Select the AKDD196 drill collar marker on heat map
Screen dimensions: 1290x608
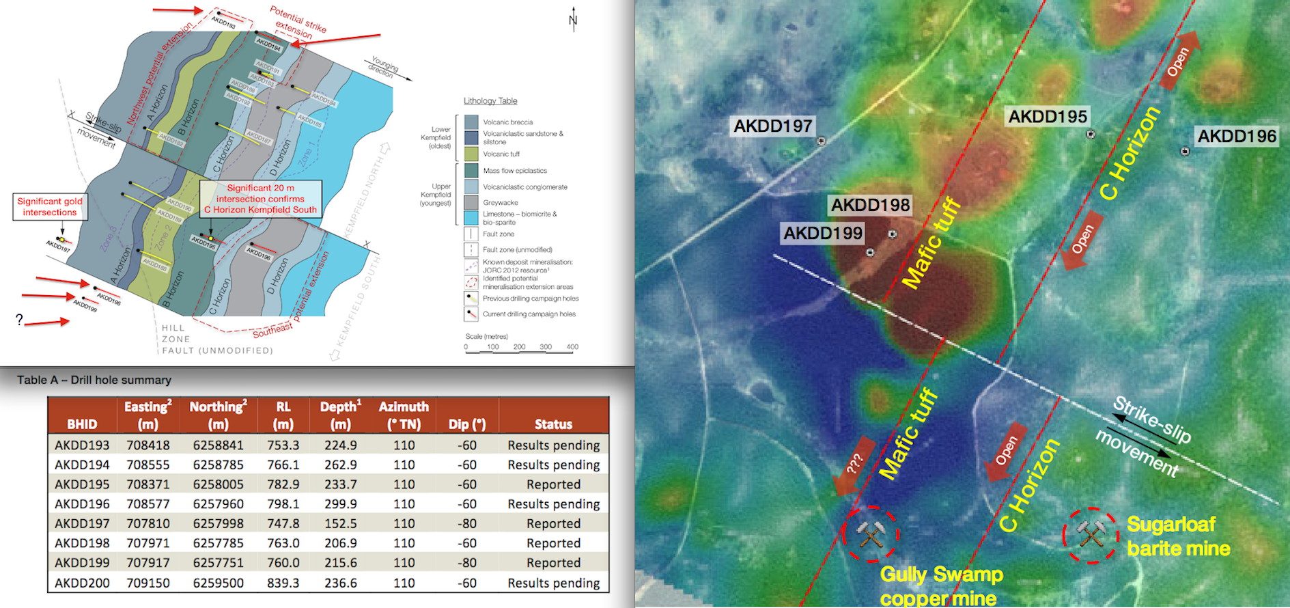1185,151
